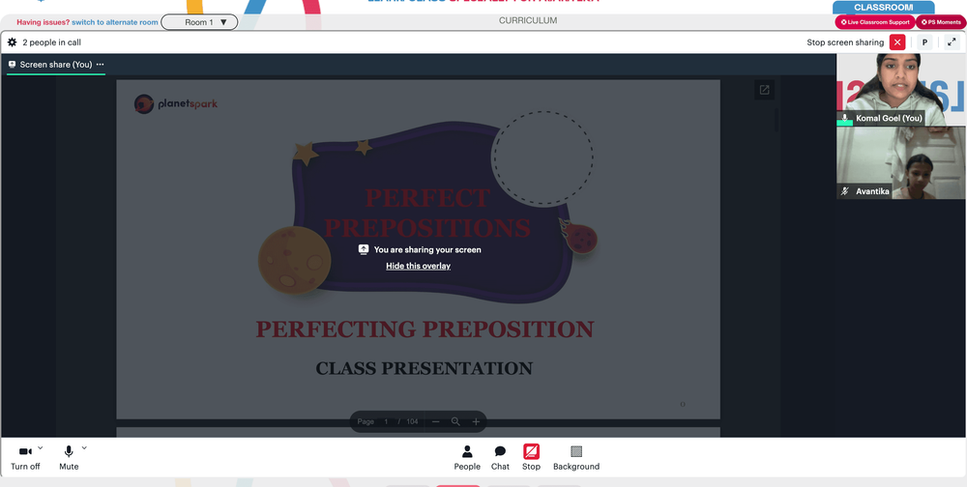Open the People panel

click(467, 457)
